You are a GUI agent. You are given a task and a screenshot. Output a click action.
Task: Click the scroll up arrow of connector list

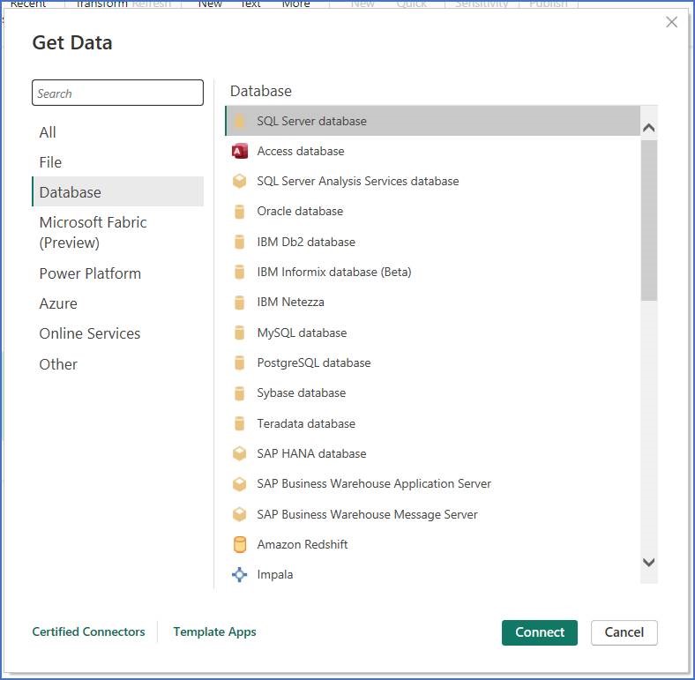[x=649, y=128]
